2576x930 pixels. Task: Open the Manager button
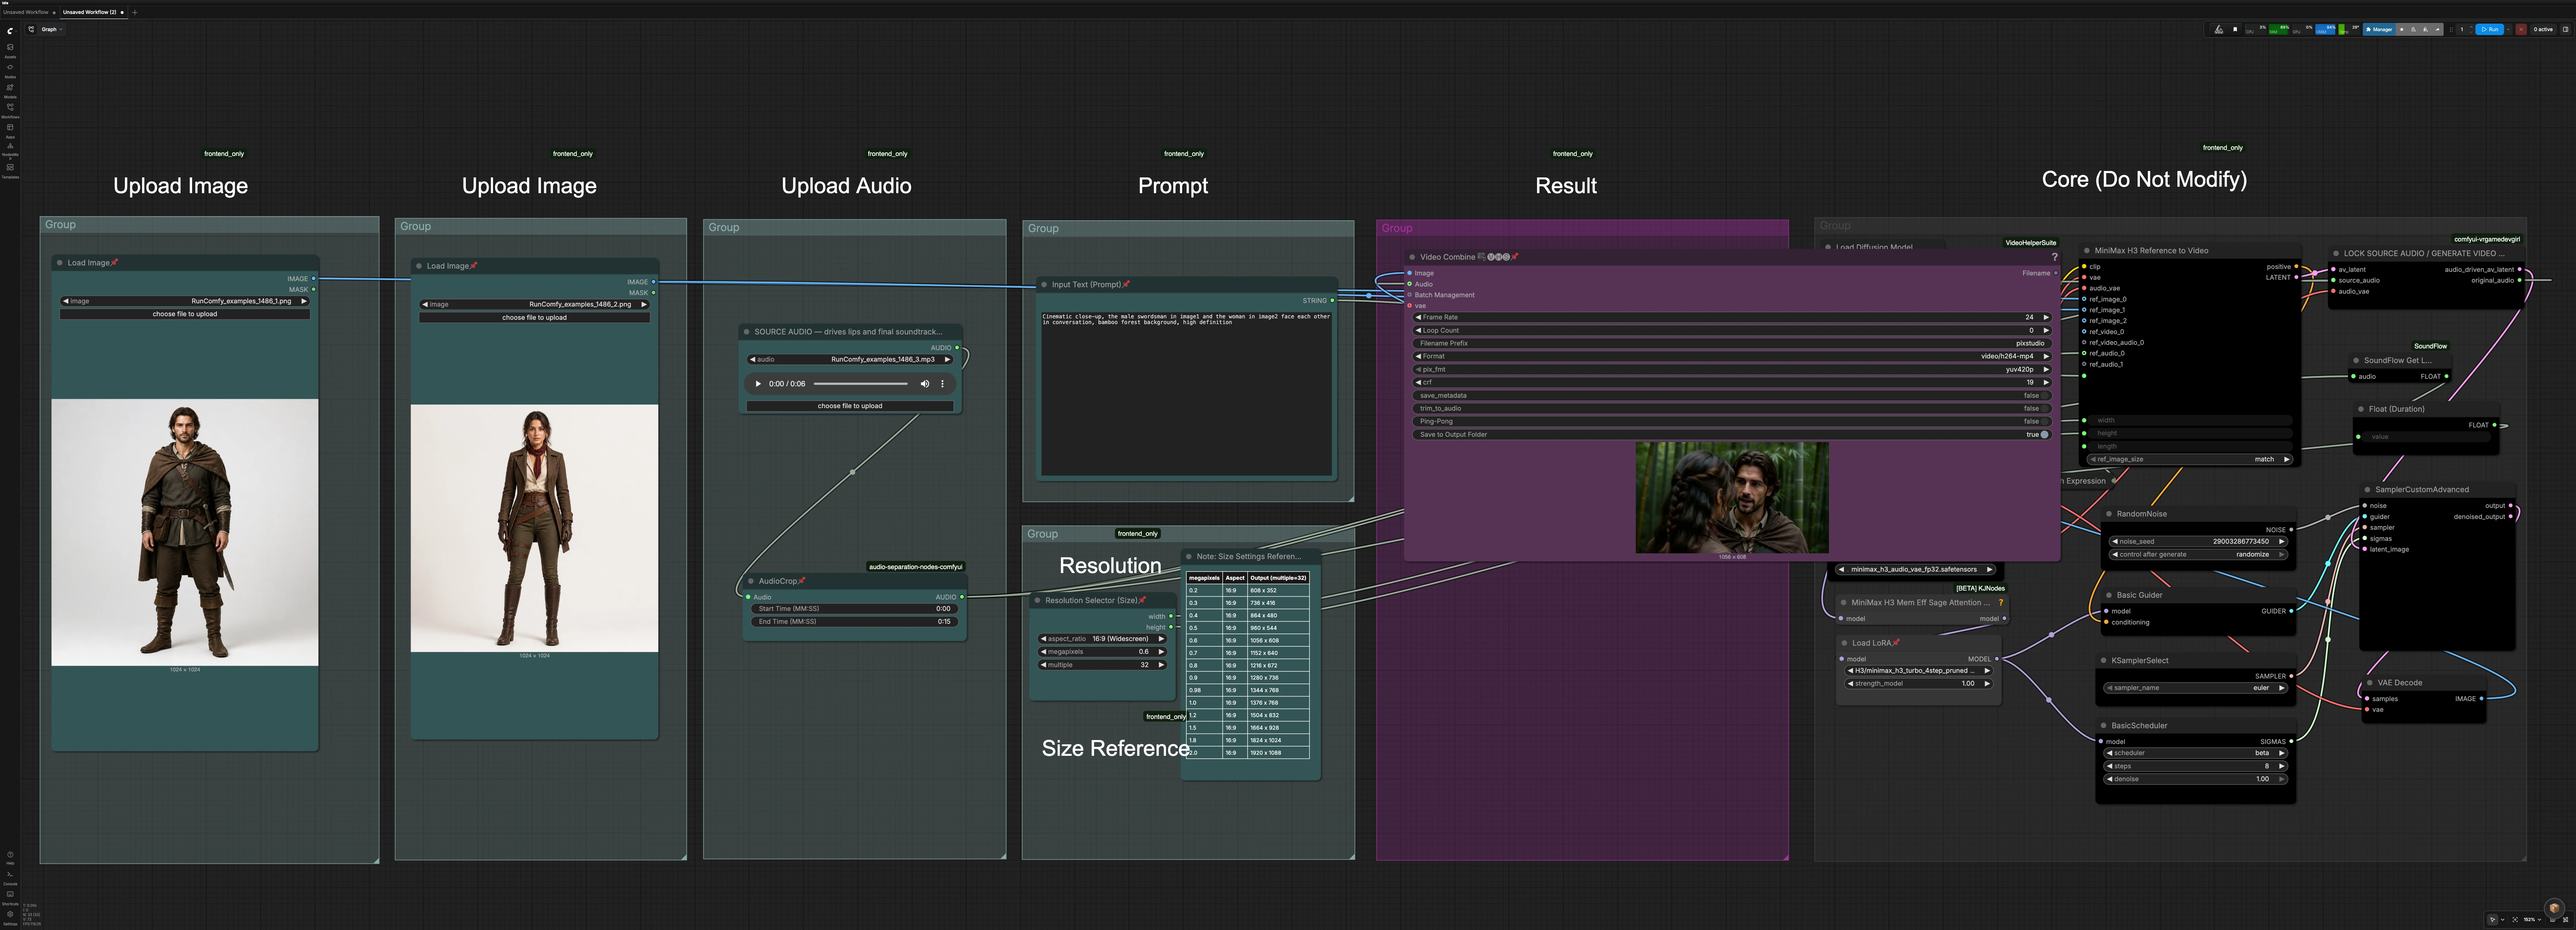(x=2379, y=29)
